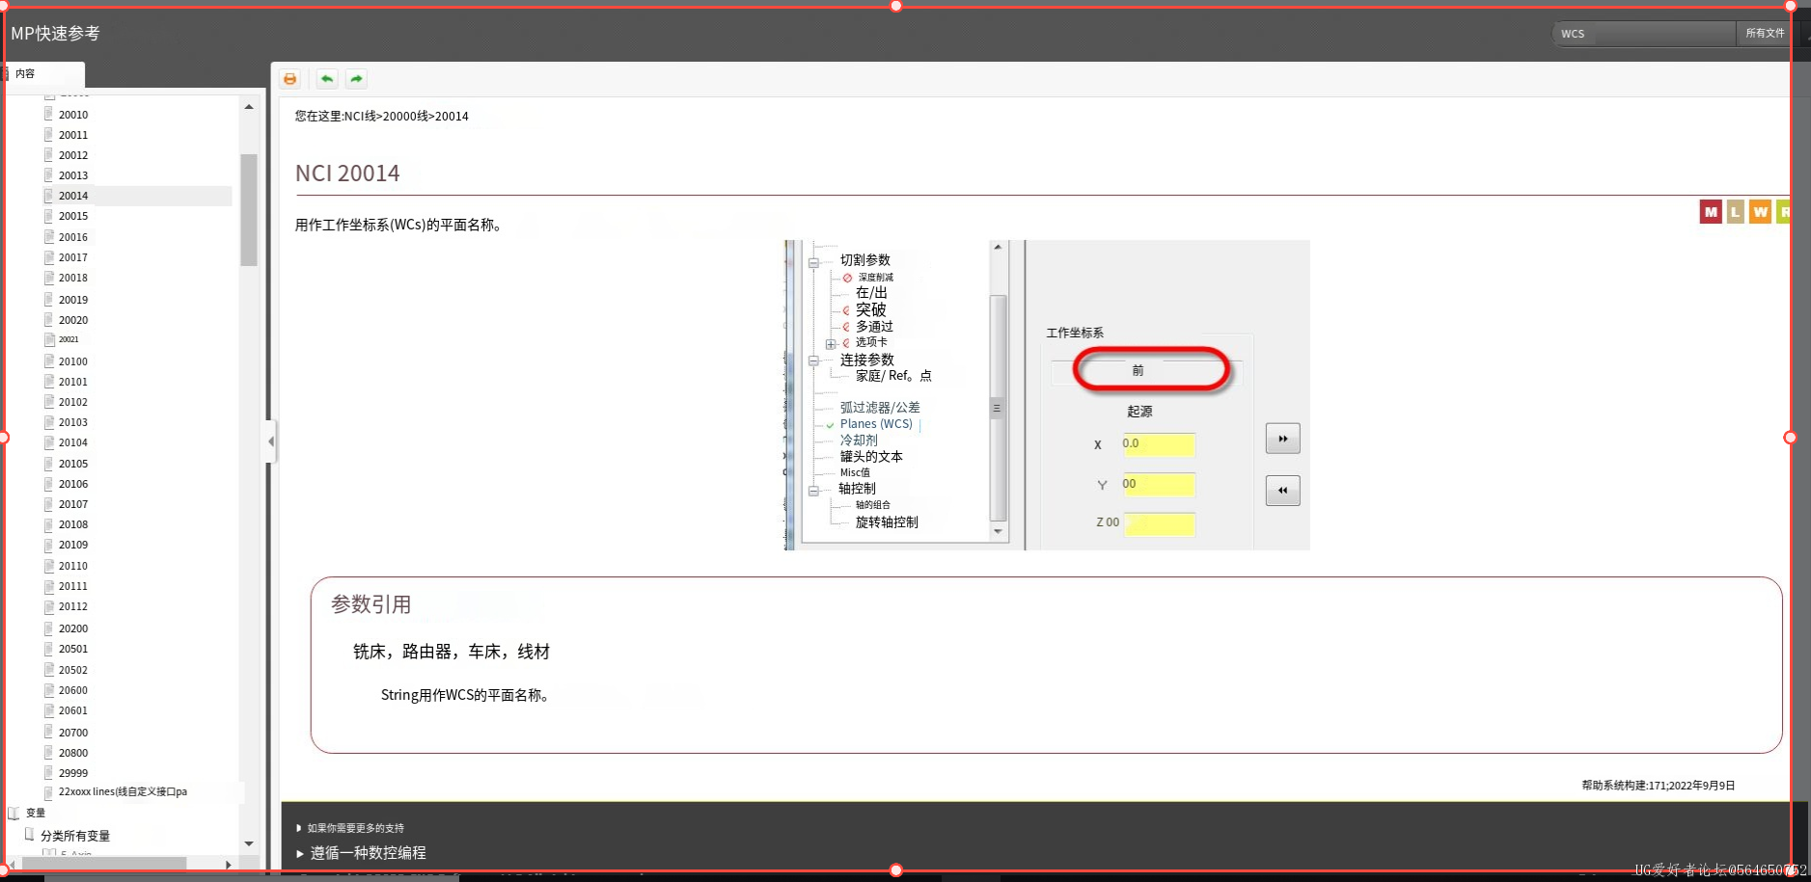Click the contents tree vertical scrollbar thumb
1811x882 pixels.
pos(249,209)
